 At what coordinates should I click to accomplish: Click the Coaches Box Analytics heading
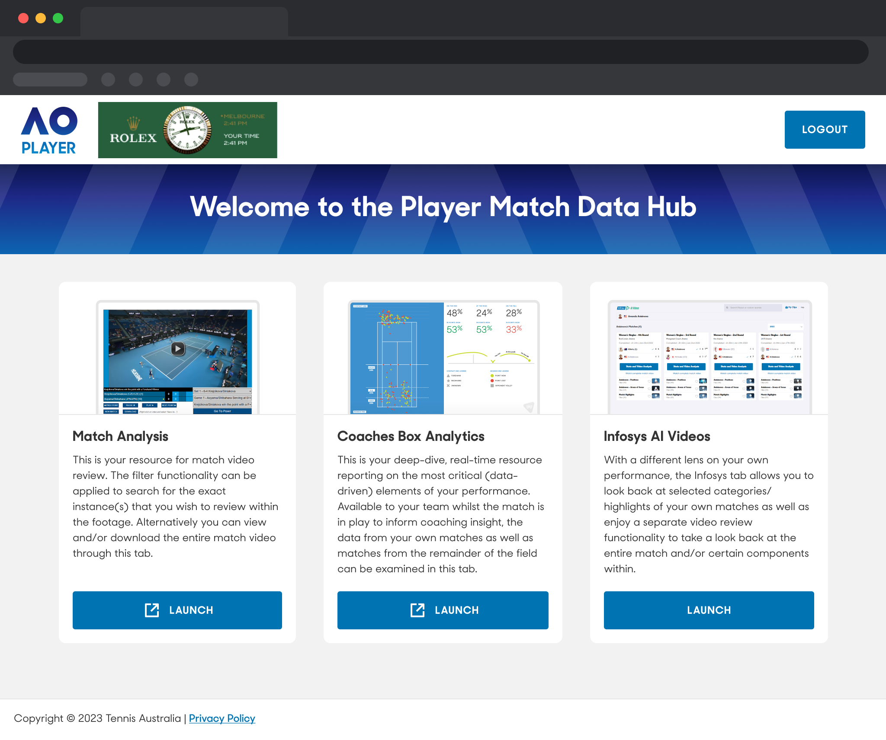pyautogui.click(x=411, y=436)
